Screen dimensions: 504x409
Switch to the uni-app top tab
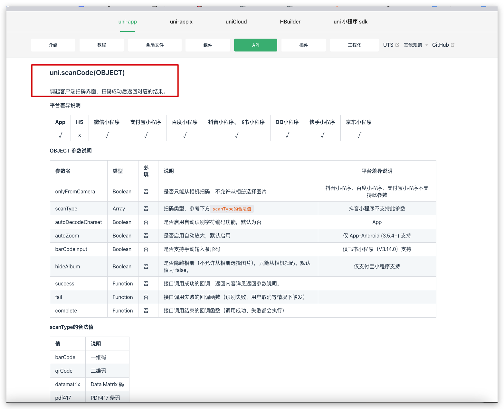(x=128, y=22)
